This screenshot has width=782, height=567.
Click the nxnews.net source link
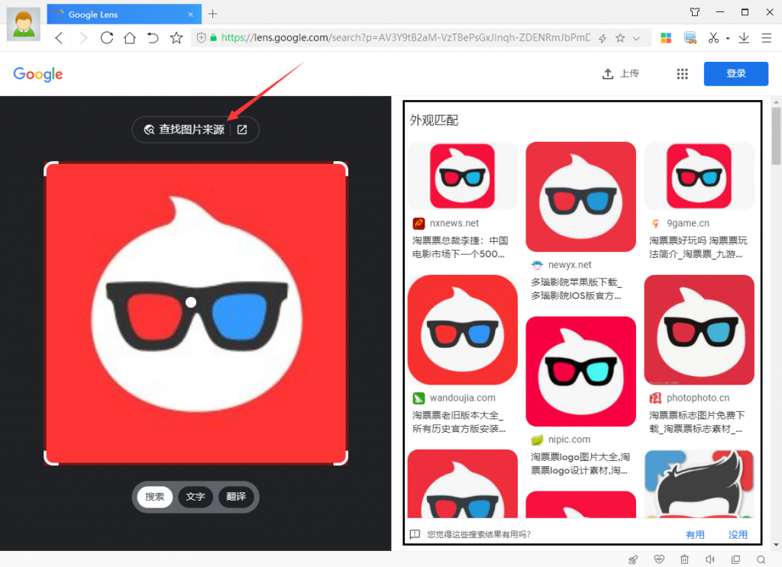click(x=454, y=223)
